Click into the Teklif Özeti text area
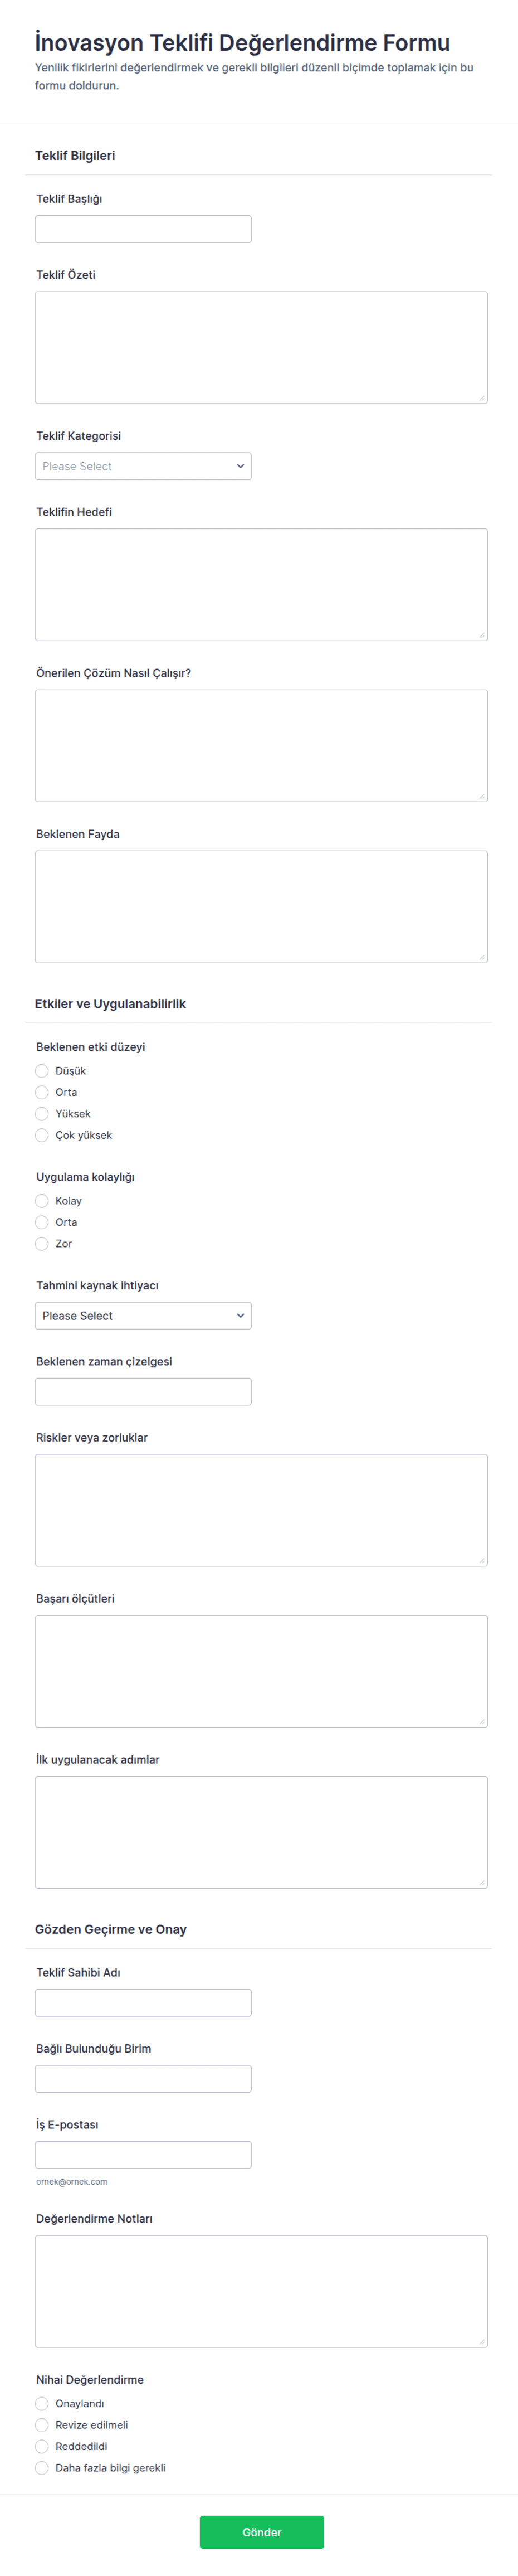The image size is (518, 2576). [261, 348]
